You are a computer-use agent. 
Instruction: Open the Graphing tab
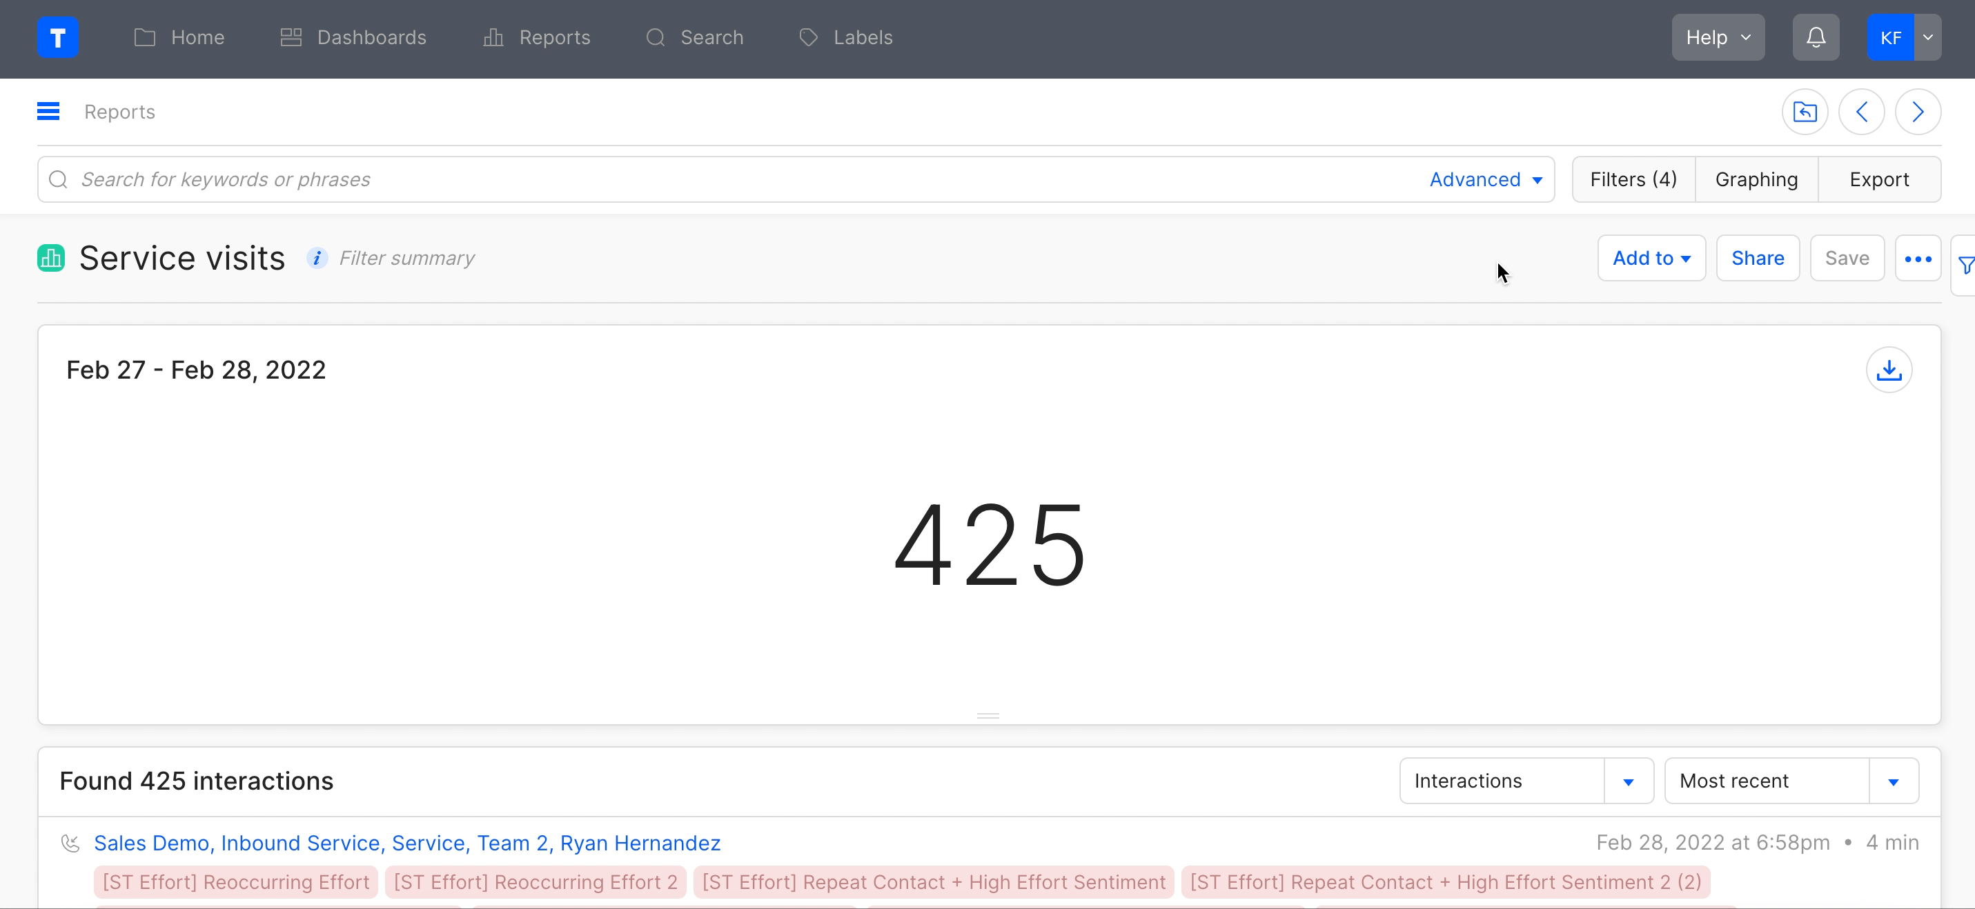(x=1756, y=179)
